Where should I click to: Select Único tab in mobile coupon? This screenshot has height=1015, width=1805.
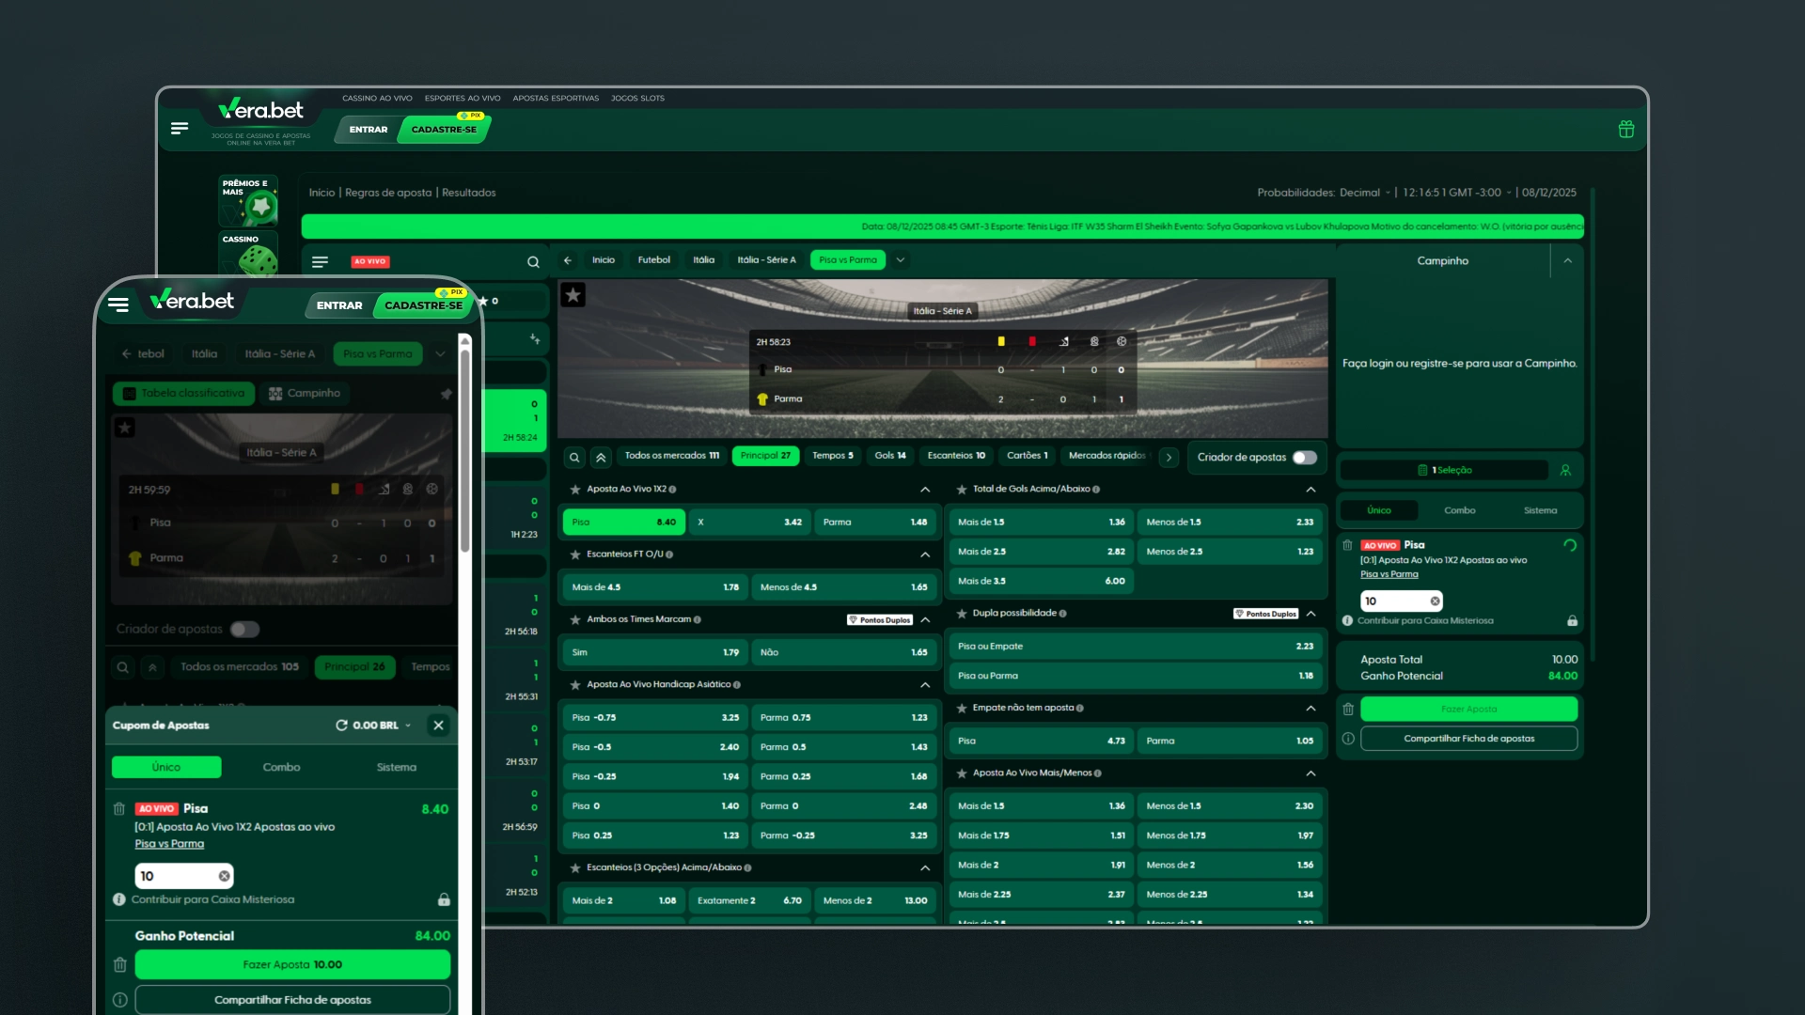point(166,768)
